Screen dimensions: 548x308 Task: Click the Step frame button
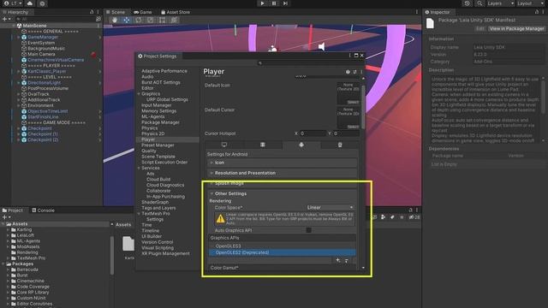pyautogui.click(x=285, y=3)
